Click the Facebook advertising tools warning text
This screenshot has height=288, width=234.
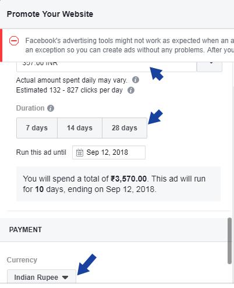[130, 45]
